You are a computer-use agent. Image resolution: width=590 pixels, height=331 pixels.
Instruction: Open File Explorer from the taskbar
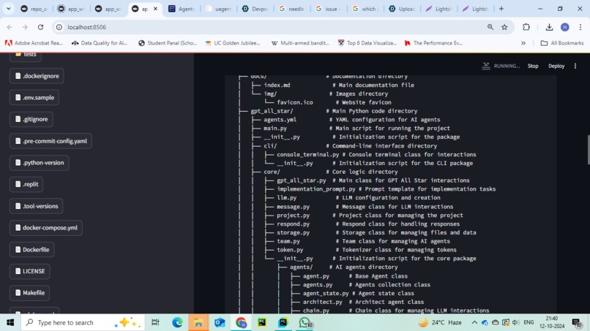(198, 322)
